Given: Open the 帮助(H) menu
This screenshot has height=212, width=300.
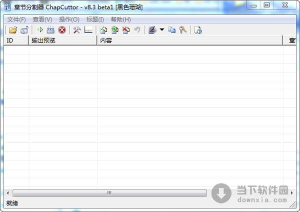Looking at the screenshot, I should tap(120, 20).
